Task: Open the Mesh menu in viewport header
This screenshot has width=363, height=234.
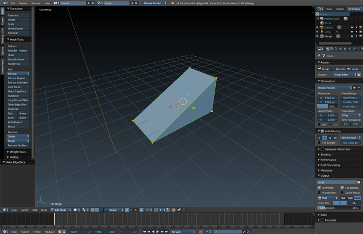Action: tap(44, 210)
